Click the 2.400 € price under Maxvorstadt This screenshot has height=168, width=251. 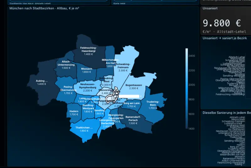[106, 93]
